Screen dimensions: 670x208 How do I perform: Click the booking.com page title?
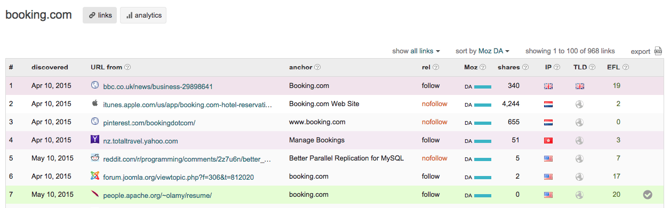(x=38, y=15)
